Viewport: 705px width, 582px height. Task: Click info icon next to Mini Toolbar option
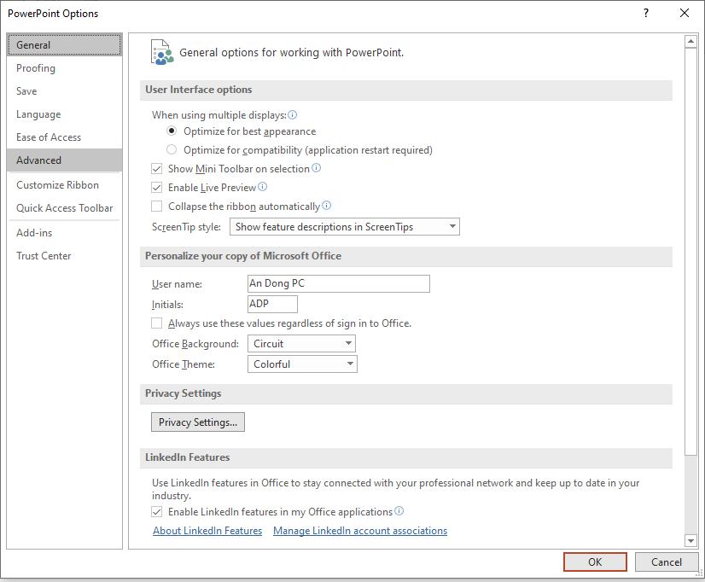point(317,168)
